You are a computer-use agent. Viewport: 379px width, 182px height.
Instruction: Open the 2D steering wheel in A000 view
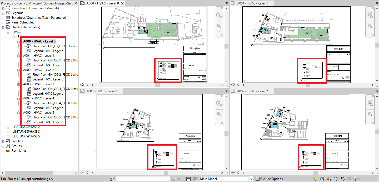(x=219, y=15)
